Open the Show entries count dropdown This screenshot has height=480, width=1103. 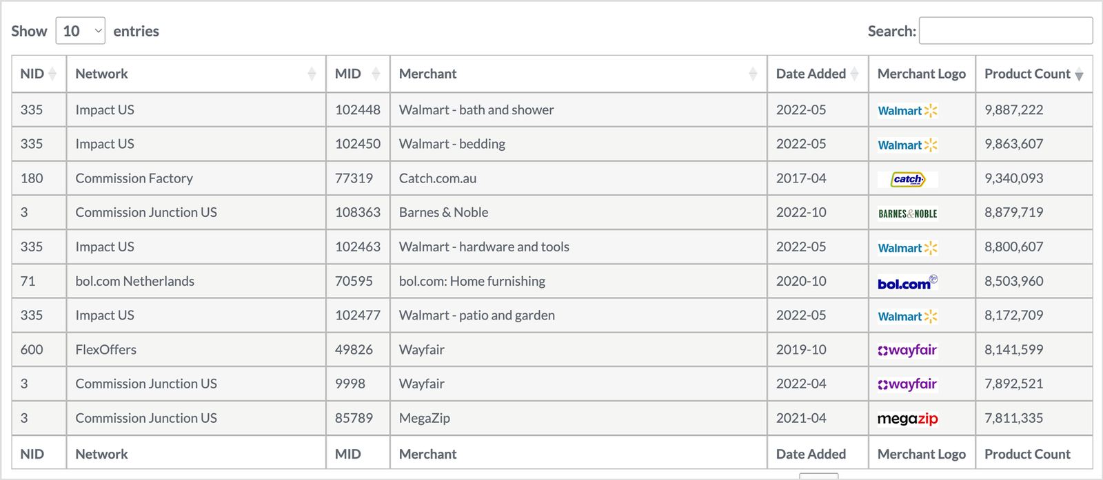80,31
